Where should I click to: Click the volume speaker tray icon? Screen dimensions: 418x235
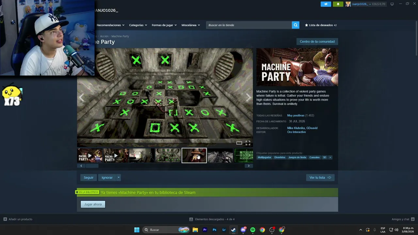[396, 230]
